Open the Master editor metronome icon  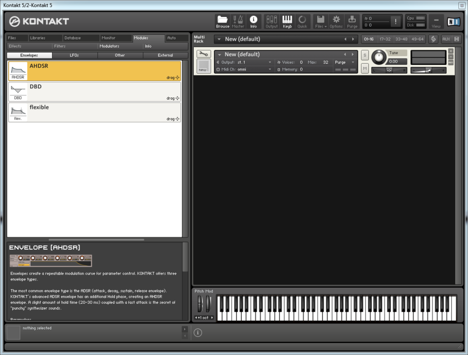[238, 22]
